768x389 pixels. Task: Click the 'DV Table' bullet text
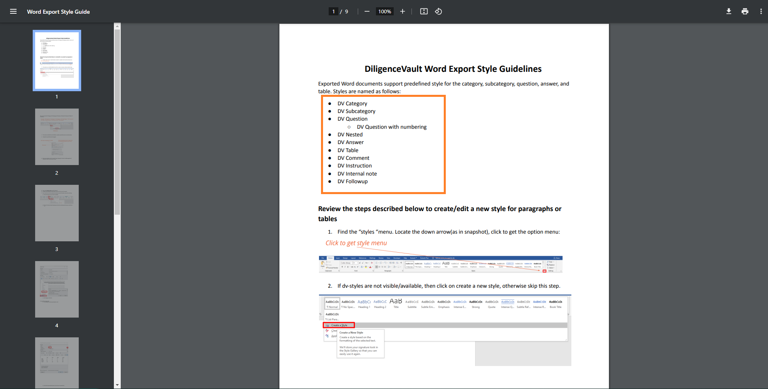348,151
